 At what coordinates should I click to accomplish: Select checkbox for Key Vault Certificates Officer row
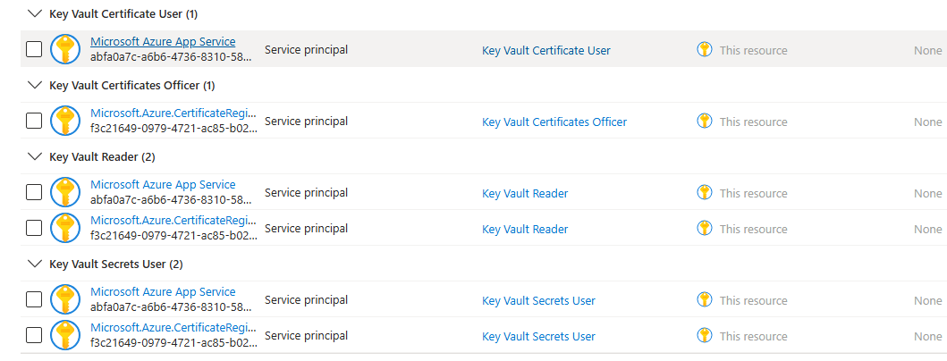34,121
